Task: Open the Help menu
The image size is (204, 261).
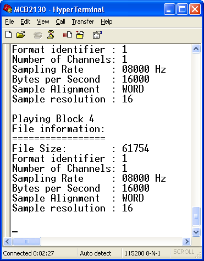Action: tap(107, 21)
